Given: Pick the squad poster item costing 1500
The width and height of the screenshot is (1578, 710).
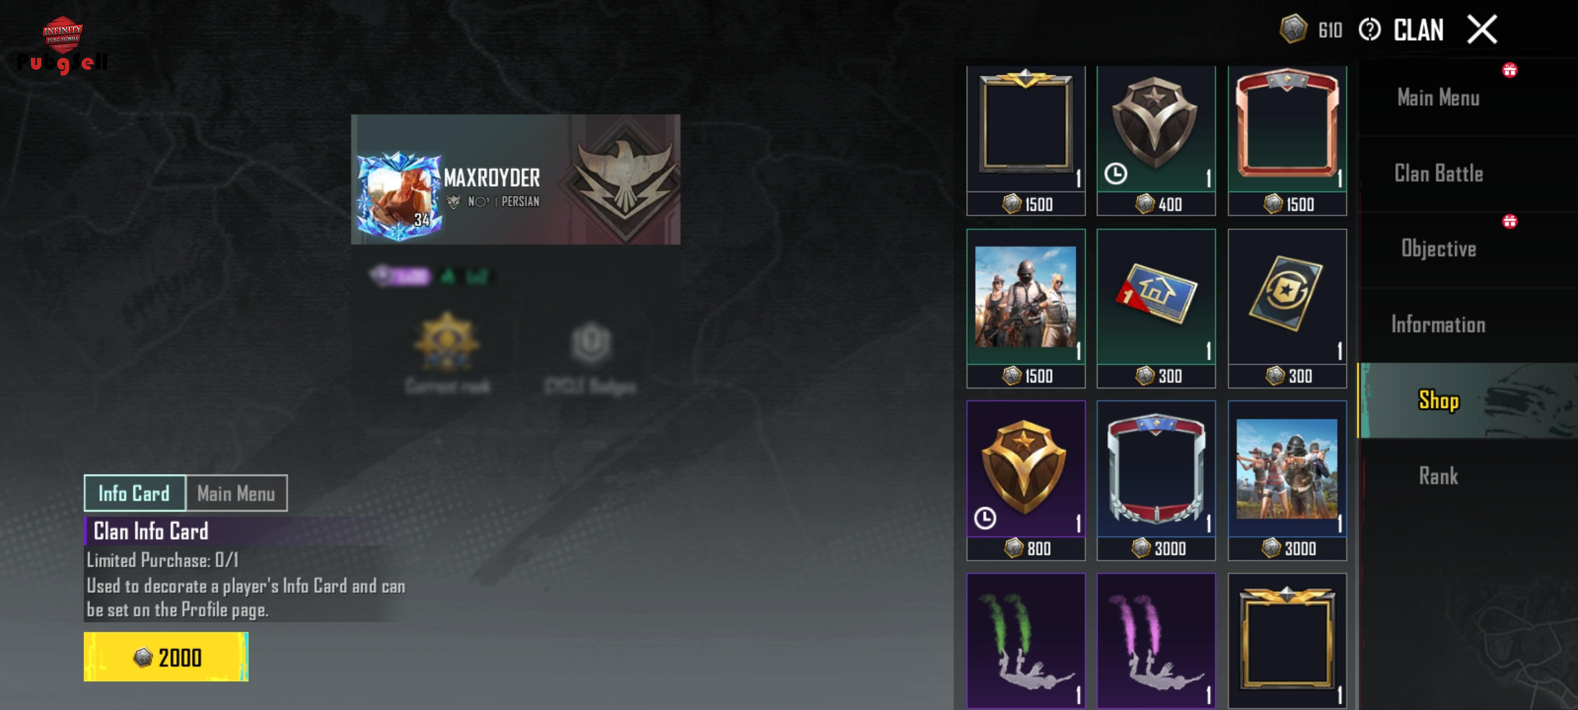Looking at the screenshot, I should coord(1026,308).
